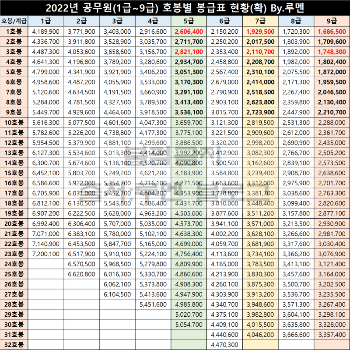Select cell 5,451,600 in 28호봉 row
The height and width of the screenshot is (350, 350).
(153, 304)
